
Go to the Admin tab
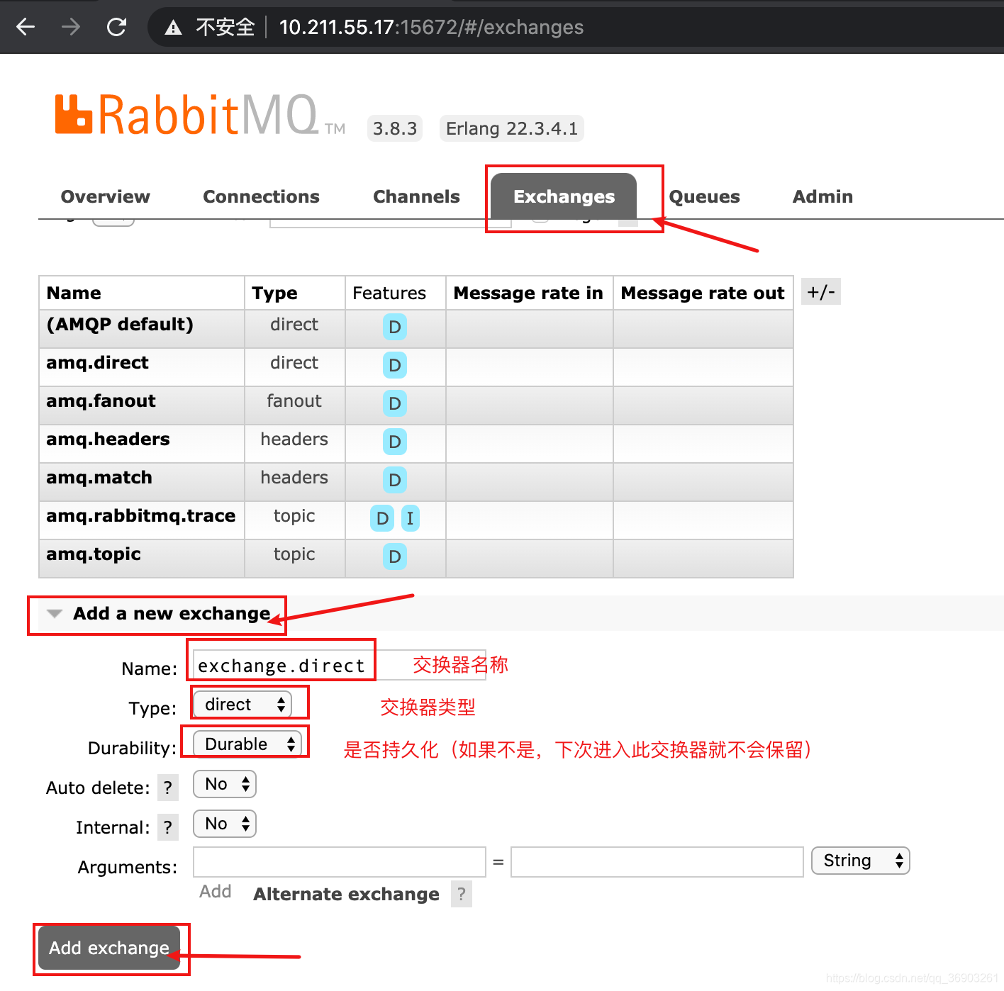pos(822,196)
